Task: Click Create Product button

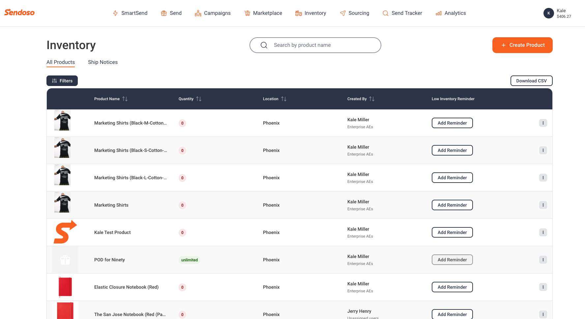Action: (x=522, y=45)
